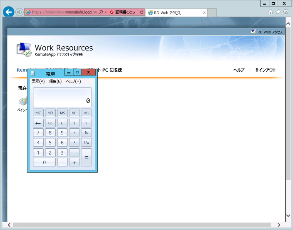Click the calculator display showing 0
This screenshot has height=230, width=293.
[x=63, y=97]
